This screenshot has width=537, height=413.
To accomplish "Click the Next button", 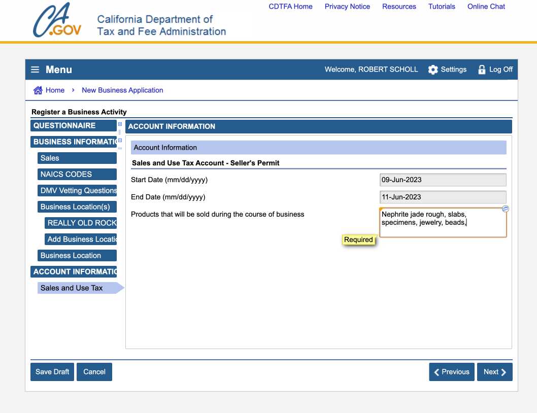I will coord(495,372).
